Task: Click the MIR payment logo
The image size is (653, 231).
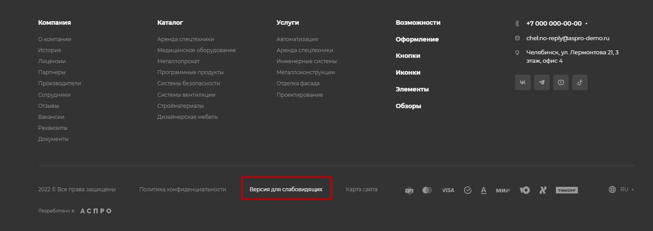Action: click(x=503, y=190)
